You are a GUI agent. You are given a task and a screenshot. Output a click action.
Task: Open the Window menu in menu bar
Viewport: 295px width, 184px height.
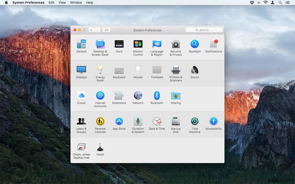click(76, 3)
